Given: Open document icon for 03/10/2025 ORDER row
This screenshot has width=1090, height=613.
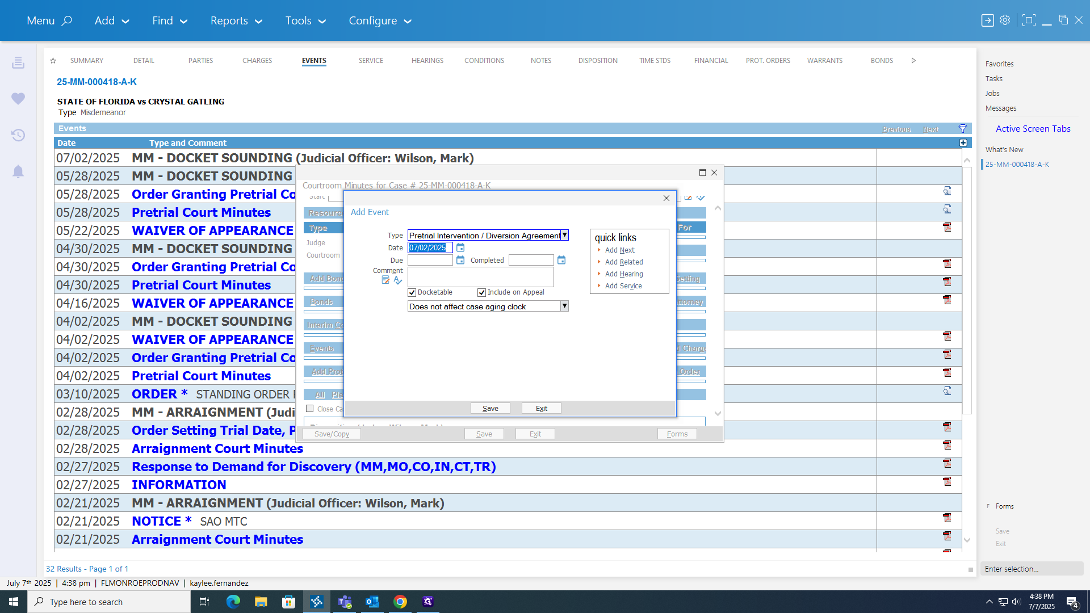Looking at the screenshot, I should (x=947, y=391).
